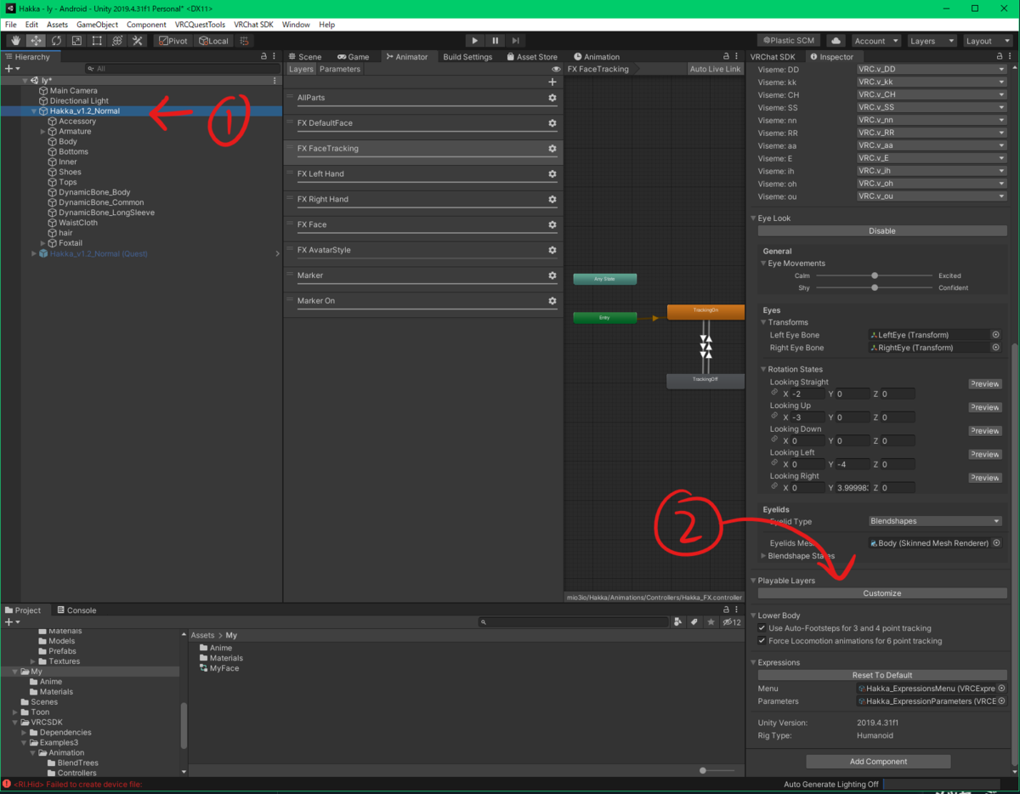Image resolution: width=1020 pixels, height=794 pixels.
Task: Expand the Toon folder in Project
Action: point(15,712)
